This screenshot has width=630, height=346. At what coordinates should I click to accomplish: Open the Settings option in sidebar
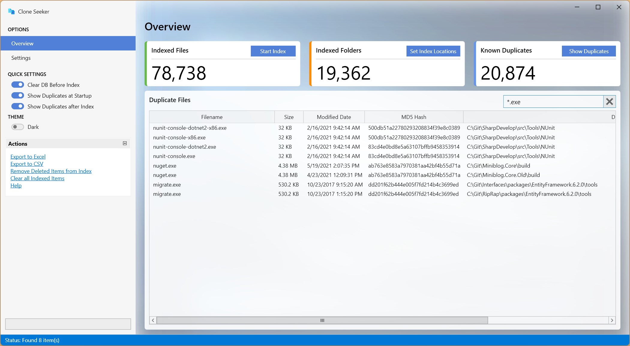(x=21, y=58)
